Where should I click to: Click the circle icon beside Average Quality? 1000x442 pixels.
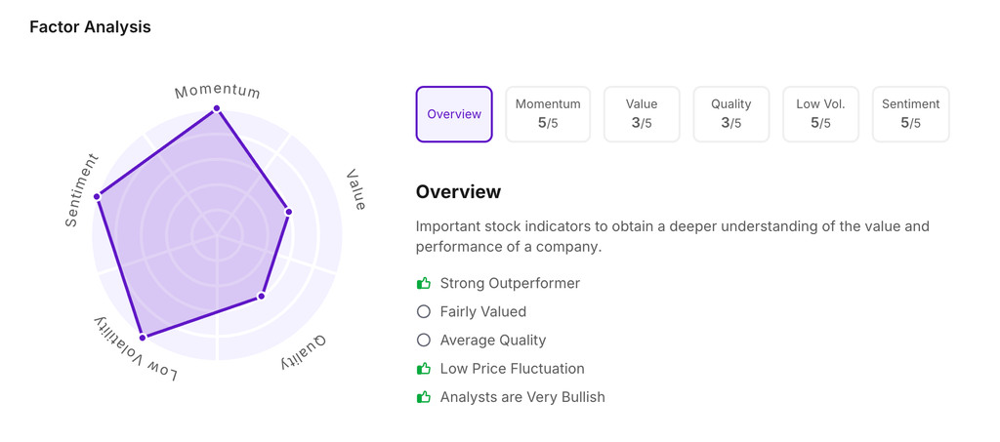click(424, 341)
